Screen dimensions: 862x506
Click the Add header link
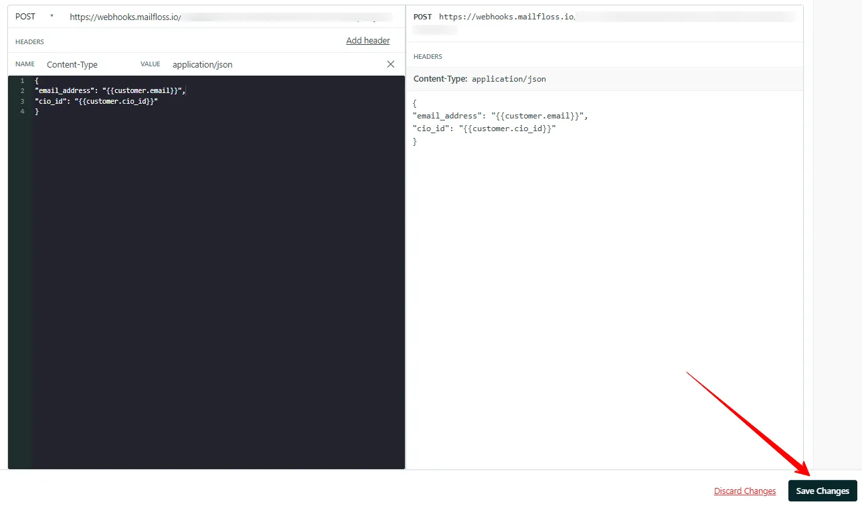point(368,41)
